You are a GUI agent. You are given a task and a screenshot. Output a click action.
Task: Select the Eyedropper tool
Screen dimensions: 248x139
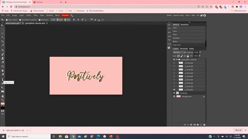pyautogui.click(x=2, y=46)
